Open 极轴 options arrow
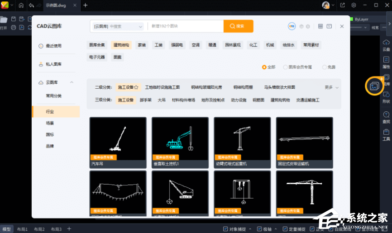This screenshot has height=233, width=392. [276, 229]
